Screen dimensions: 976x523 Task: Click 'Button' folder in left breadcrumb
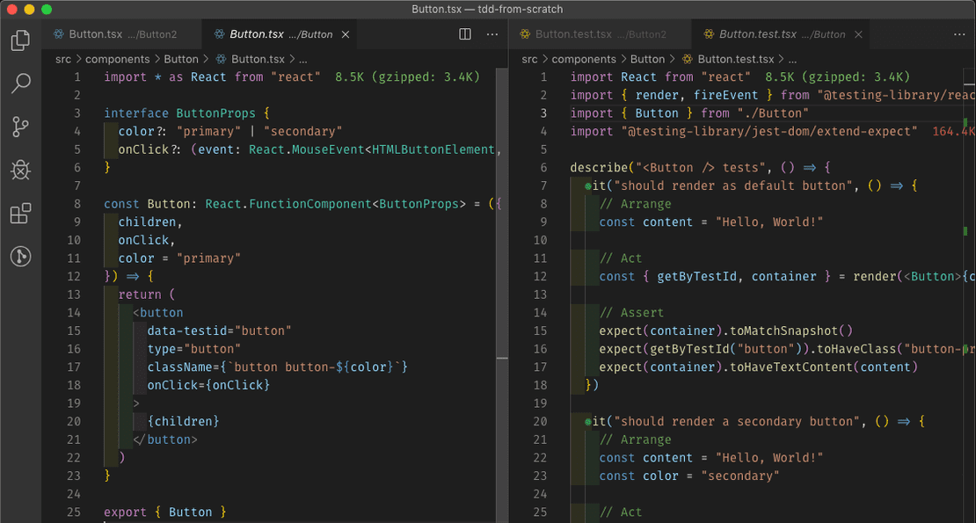pyautogui.click(x=180, y=60)
